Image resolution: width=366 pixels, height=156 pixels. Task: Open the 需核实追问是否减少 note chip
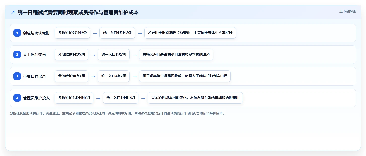click(x=176, y=55)
